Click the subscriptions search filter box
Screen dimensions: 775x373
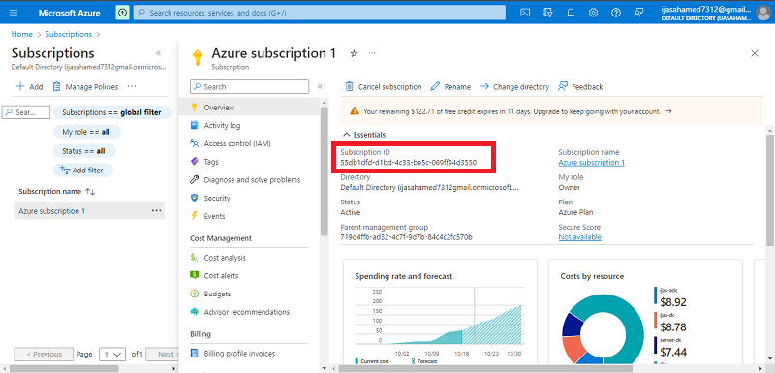26,112
